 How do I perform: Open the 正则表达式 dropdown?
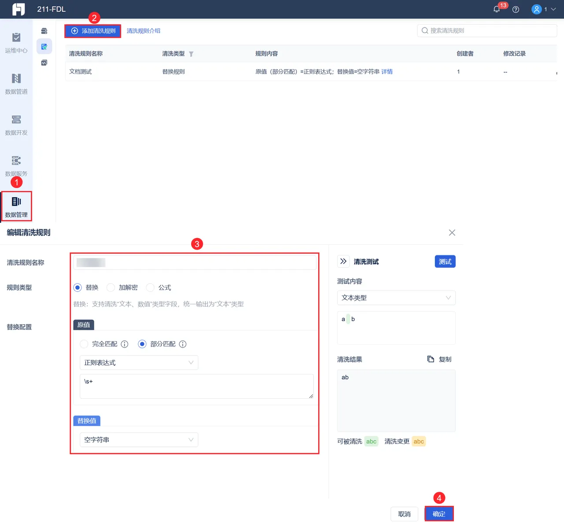point(139,363)
